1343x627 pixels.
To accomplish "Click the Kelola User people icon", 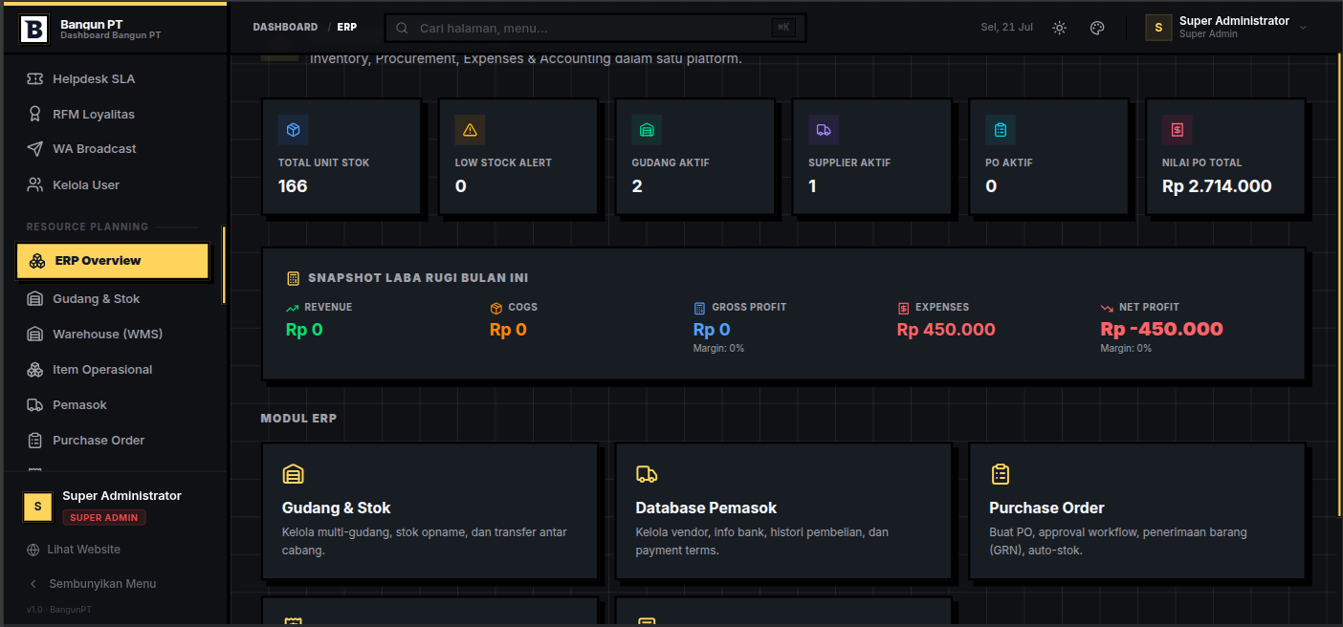I will (35, 184).
